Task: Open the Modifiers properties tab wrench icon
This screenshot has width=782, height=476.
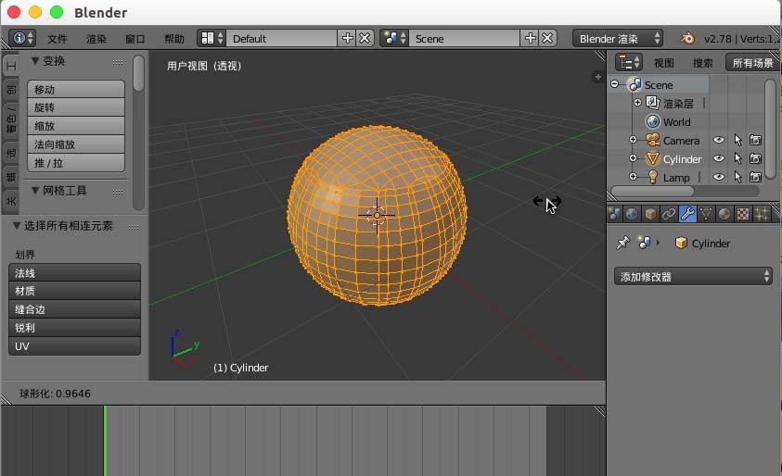Action: click(687, 214)
